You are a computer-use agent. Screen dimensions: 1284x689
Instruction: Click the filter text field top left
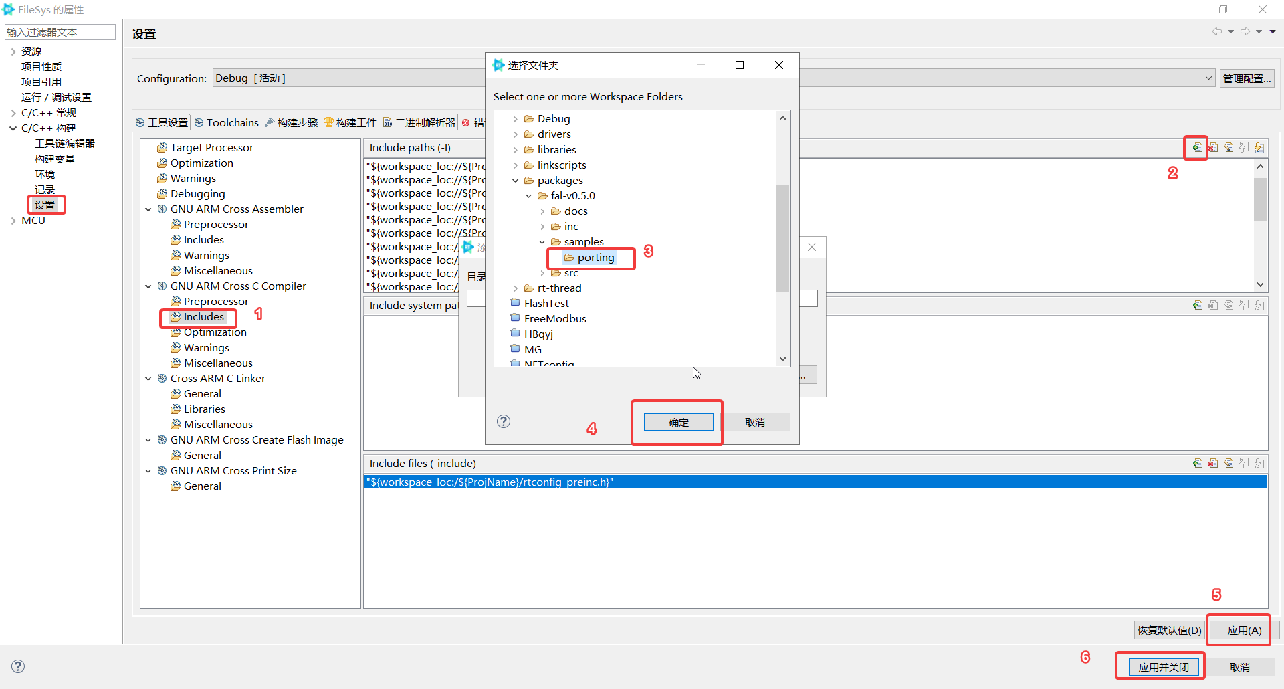pyautogui.click(x=60, y=31)
